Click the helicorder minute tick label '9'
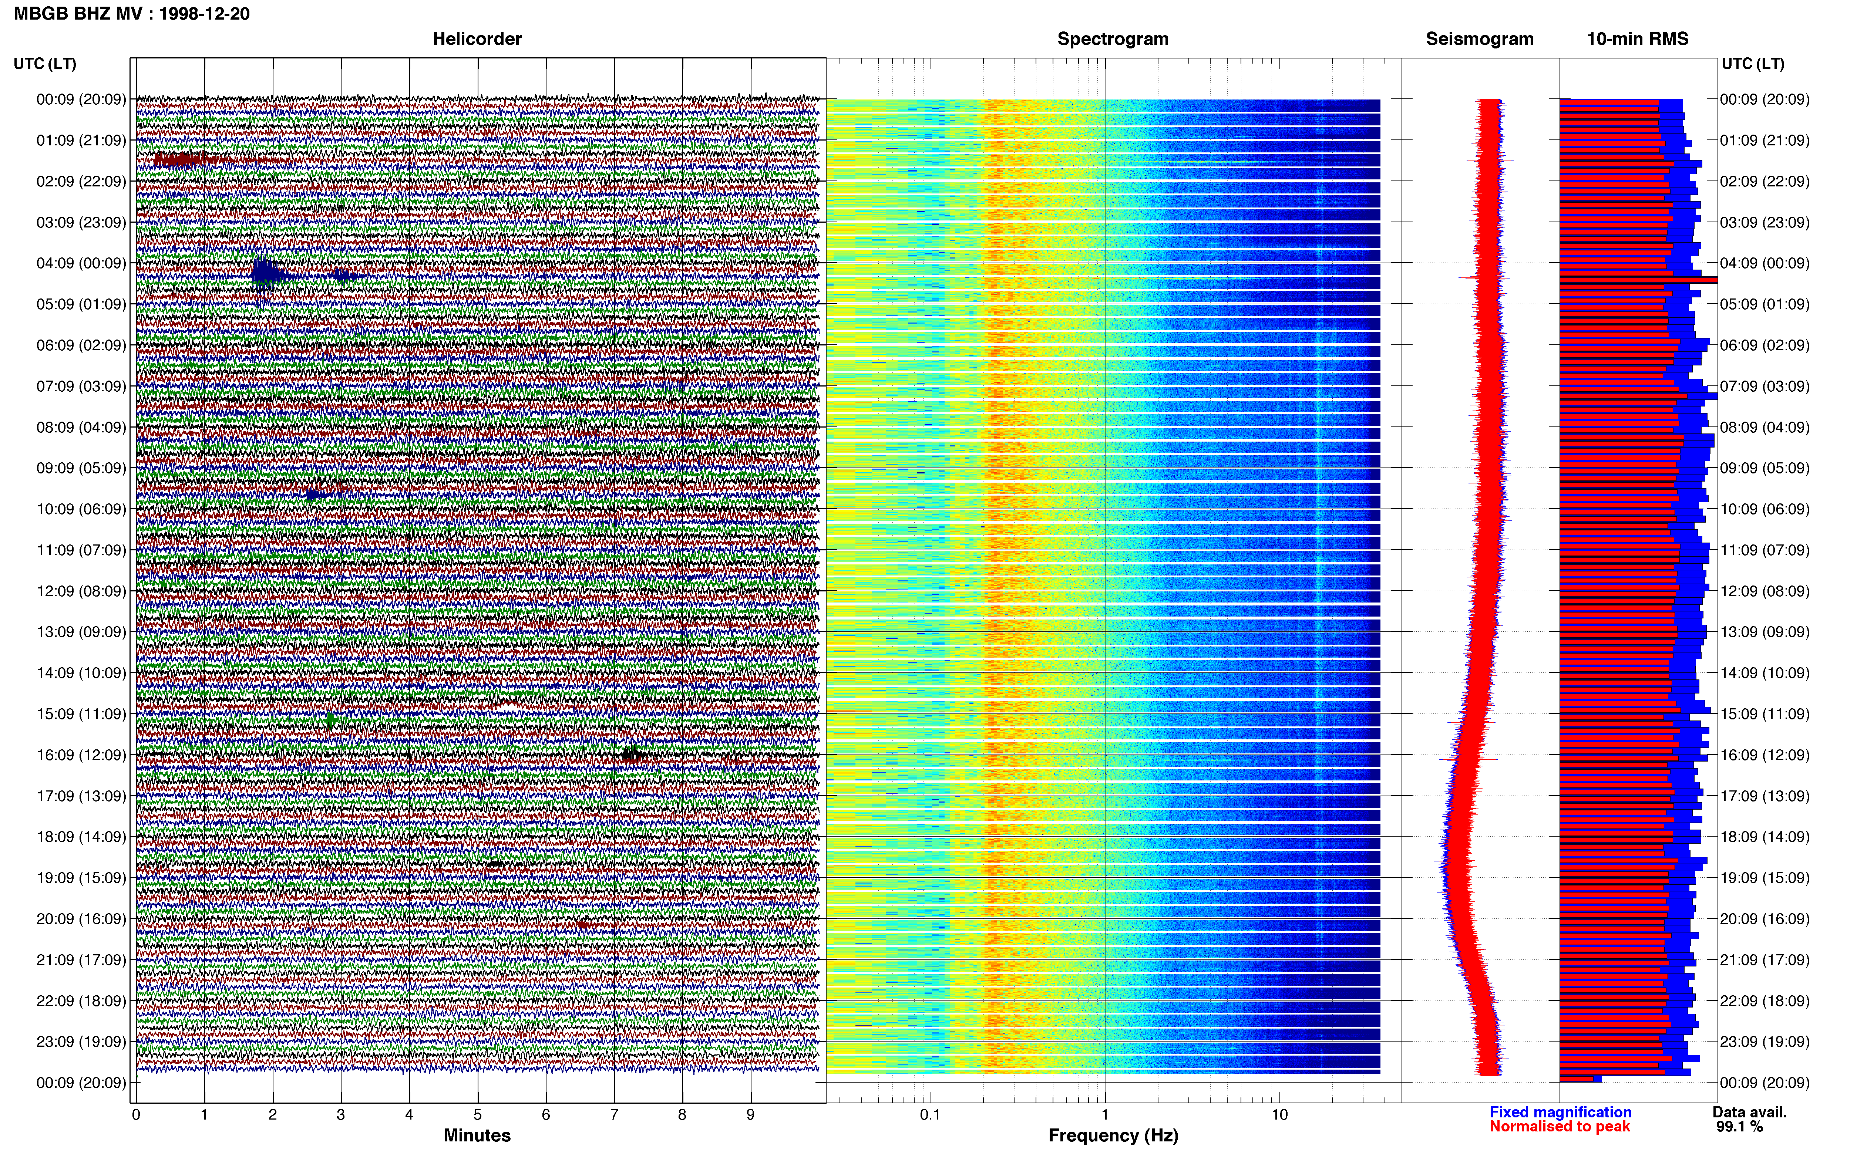The image size is (1857, 1161). tap(750, 1114)
